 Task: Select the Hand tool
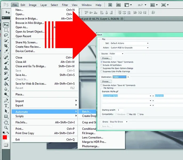pos(6,122)
